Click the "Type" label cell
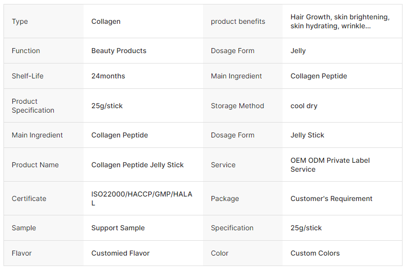 coord(20,21)
